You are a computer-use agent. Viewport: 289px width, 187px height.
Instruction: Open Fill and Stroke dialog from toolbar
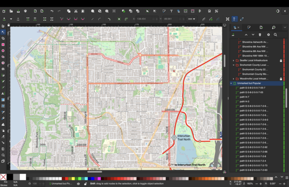coord(164,11)
